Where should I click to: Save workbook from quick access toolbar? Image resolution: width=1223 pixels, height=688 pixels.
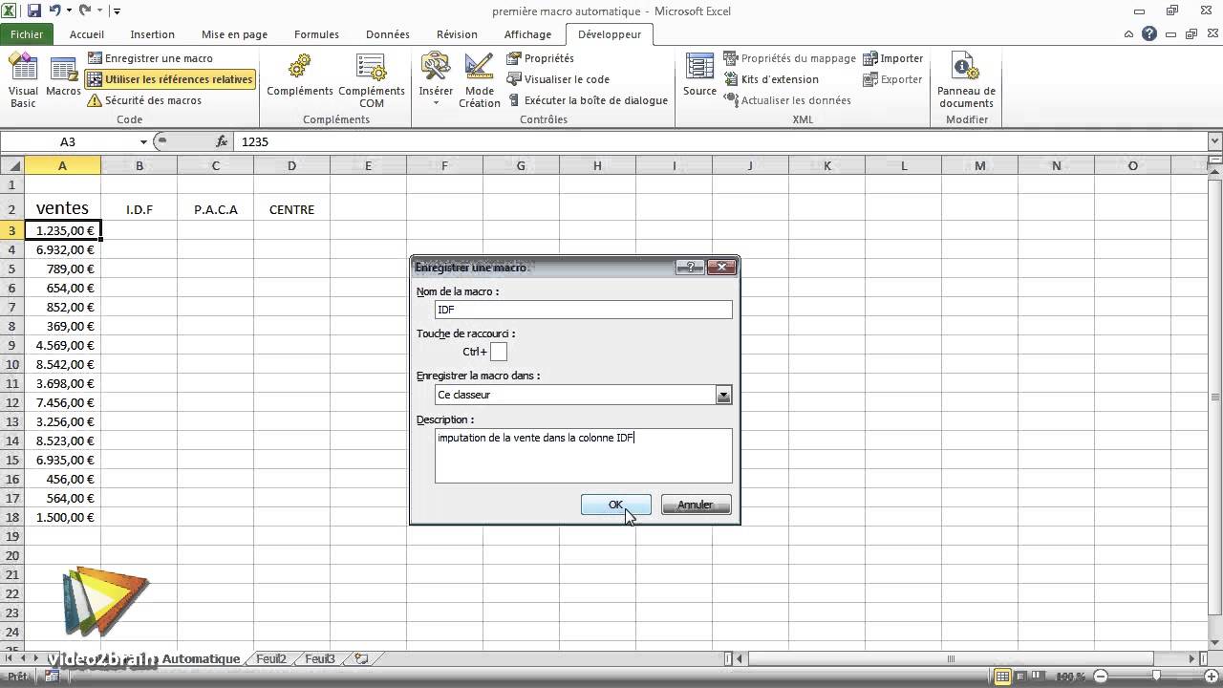pyautogui.click(x=34, y=11)
